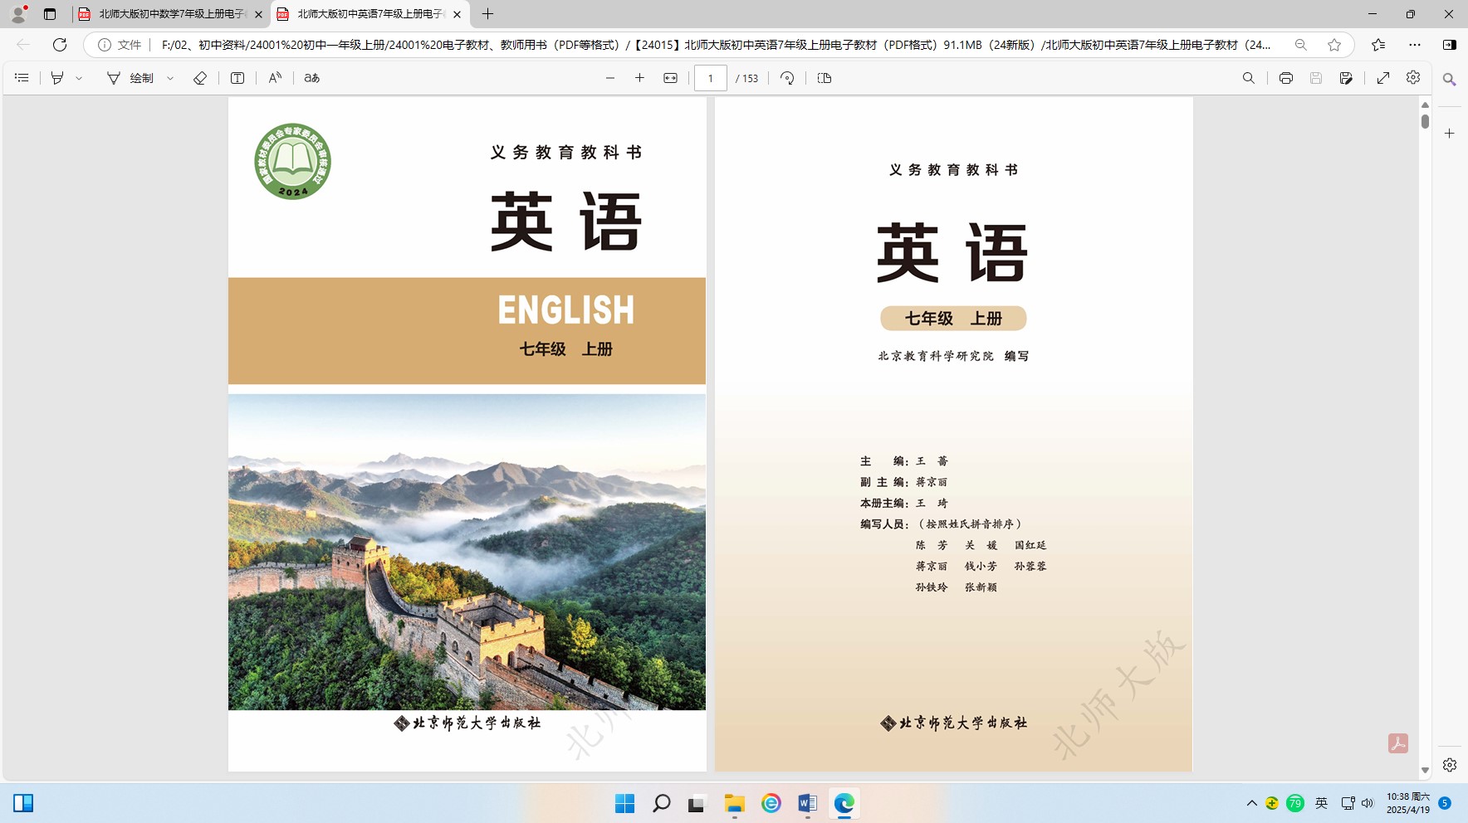Rotate the PDF page
1468x823 pixels.
coord(787,78)
